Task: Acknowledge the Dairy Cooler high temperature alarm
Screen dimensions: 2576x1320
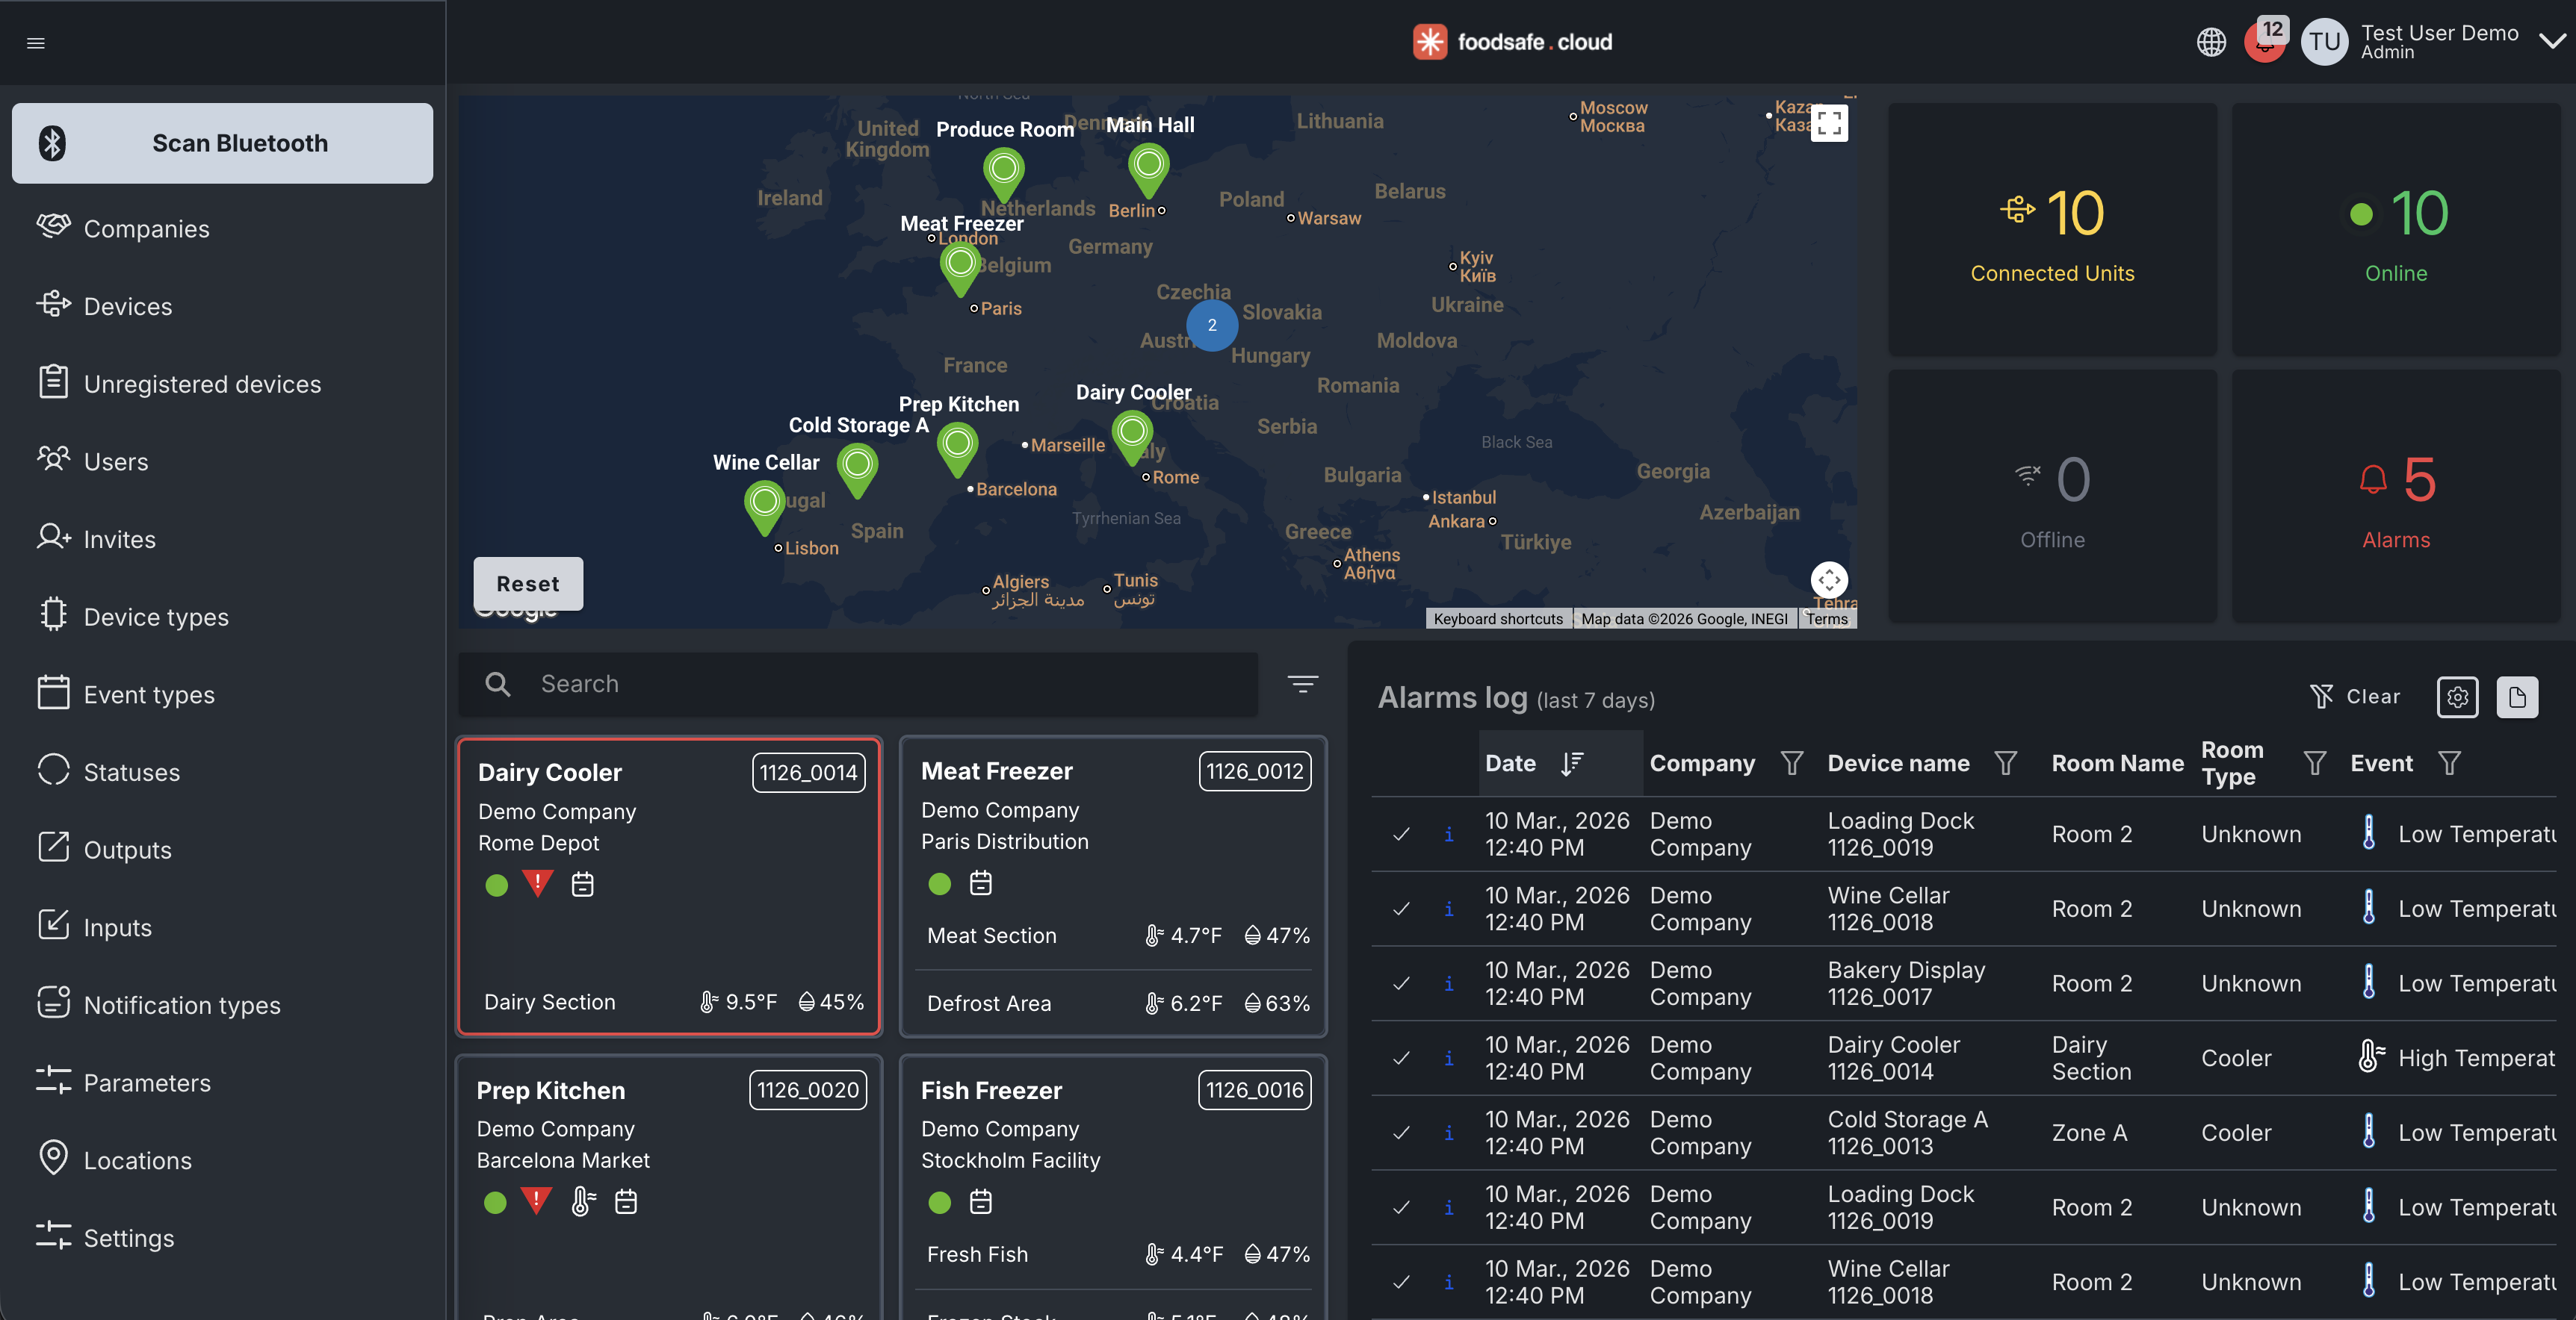Action: coord(1401,1058)
